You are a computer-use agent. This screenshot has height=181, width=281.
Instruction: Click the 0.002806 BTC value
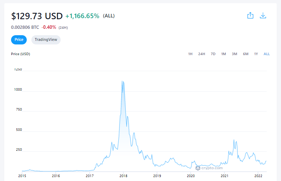[25, 27]
